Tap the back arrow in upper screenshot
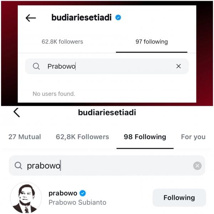Image resolution: width=214 pixels, height=214 pixels. (31, 18)
